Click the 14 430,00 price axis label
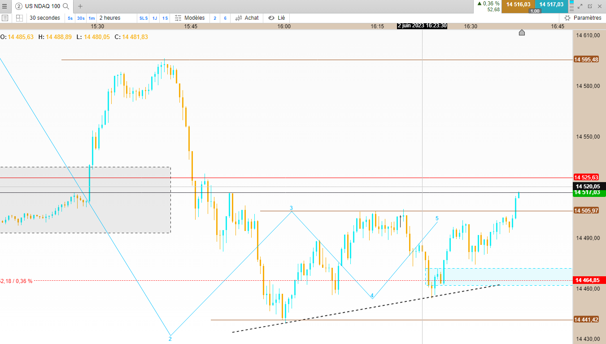 click(x=588, y=339)
